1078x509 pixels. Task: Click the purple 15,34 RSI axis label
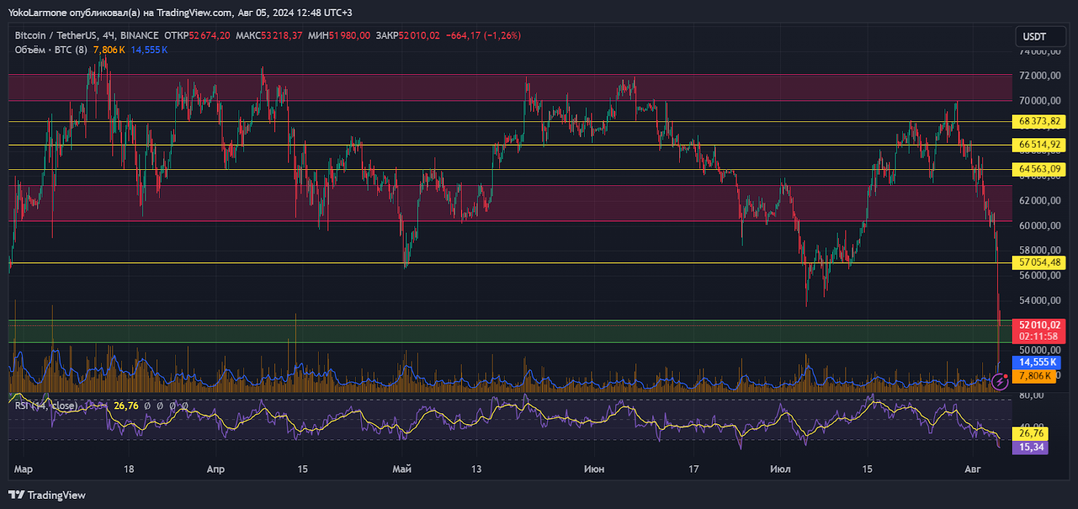1031,447
